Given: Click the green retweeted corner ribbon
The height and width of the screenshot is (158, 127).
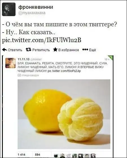Looking at the screenshot, I should pyautogui.click(x=111, y=58).
